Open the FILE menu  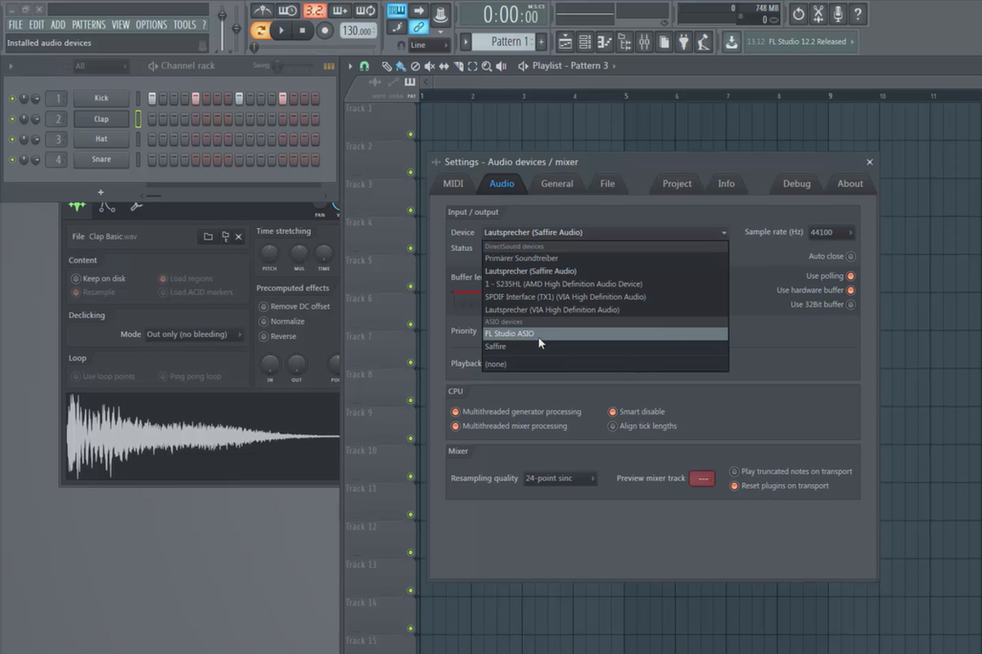click(16, 25)
